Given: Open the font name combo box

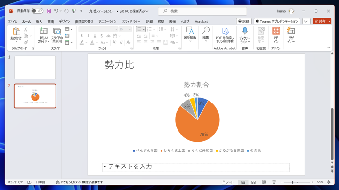Looking at the screenshot, I should click(98, 29).
